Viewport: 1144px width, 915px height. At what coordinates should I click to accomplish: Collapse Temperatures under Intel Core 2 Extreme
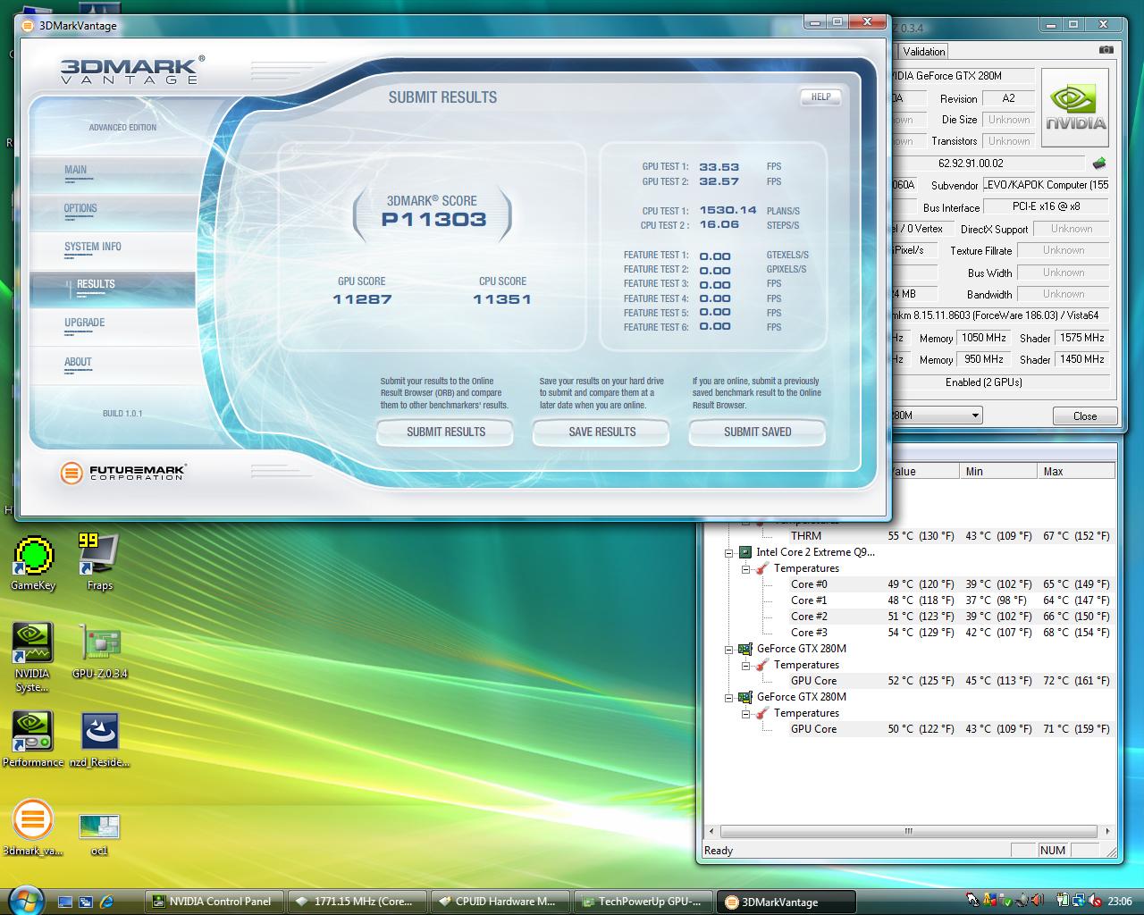pyautogui.click(x=746, y=568)
